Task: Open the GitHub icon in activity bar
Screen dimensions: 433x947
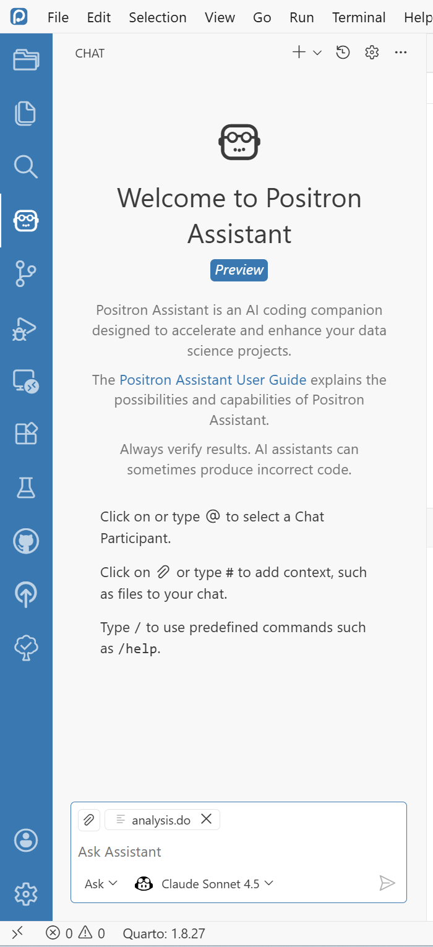Action: (26, 541)
